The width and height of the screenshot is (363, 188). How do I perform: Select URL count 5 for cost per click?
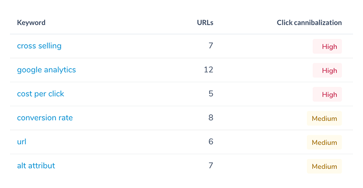tap(210, 94)
